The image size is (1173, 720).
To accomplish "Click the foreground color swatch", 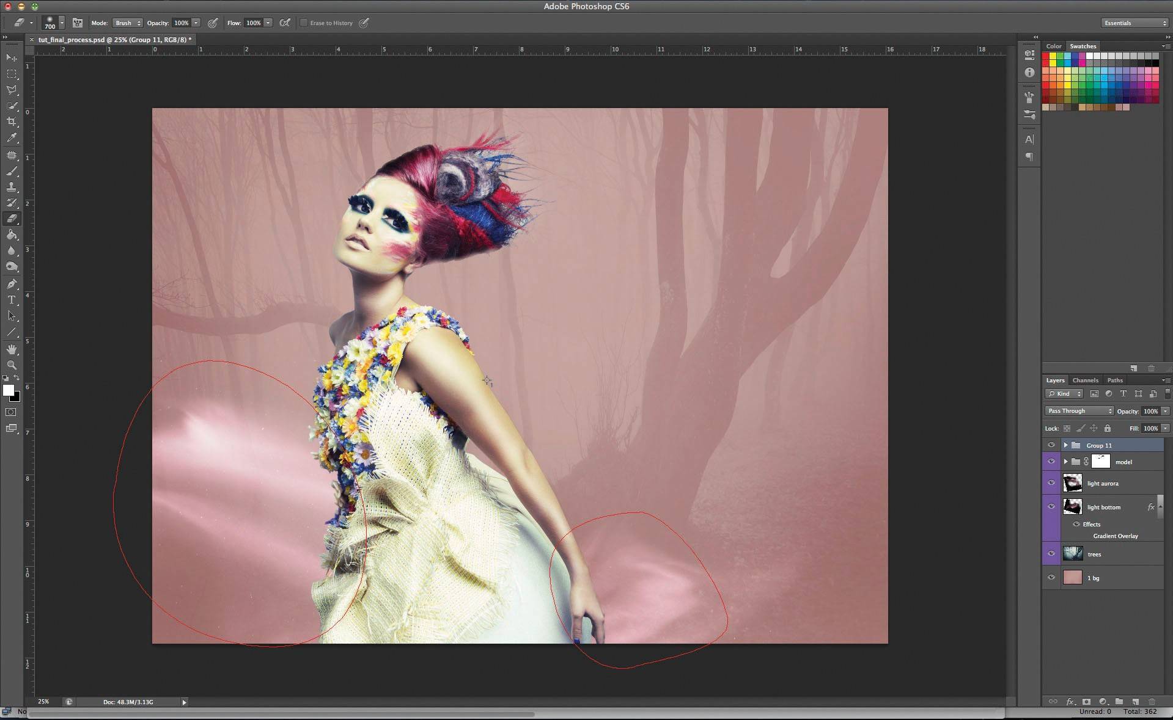I will 8,390.
